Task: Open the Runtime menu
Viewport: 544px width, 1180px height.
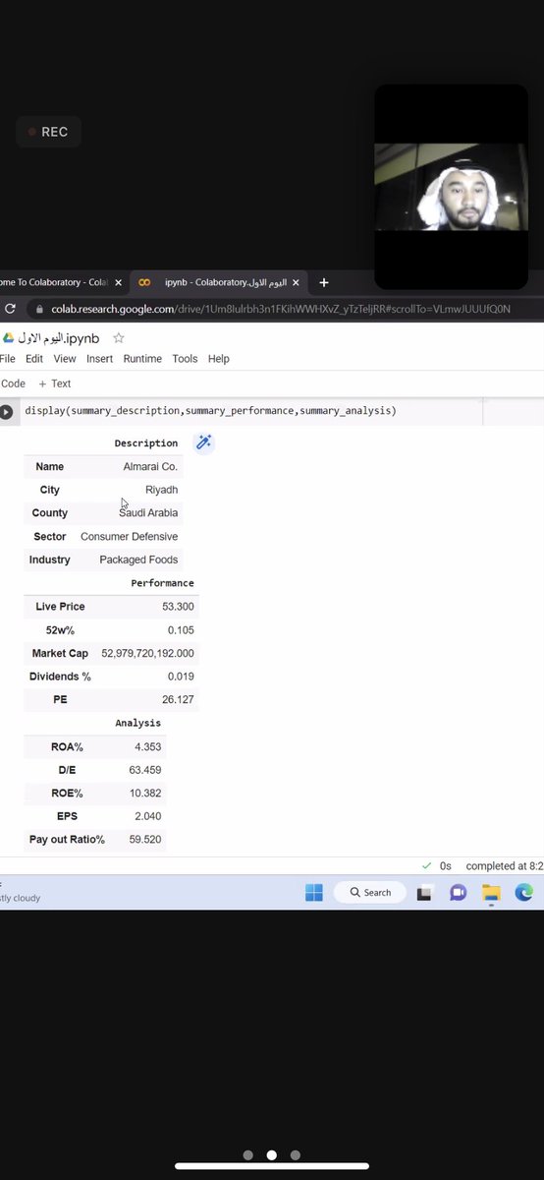Action: pyautogui.click(x=142, y=359)
